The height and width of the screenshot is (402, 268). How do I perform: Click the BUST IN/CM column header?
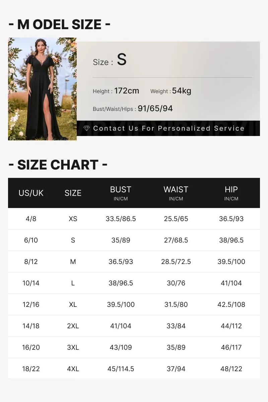(x=121, y=193)
